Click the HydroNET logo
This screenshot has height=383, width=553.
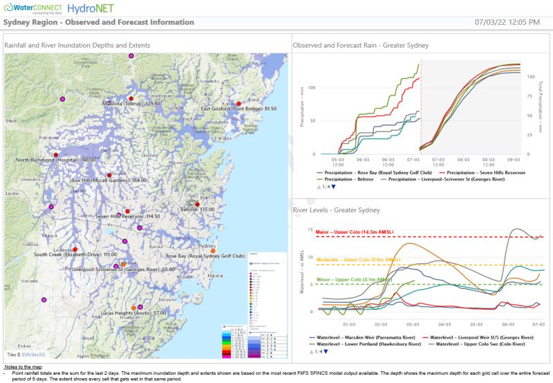click(91, 8)
